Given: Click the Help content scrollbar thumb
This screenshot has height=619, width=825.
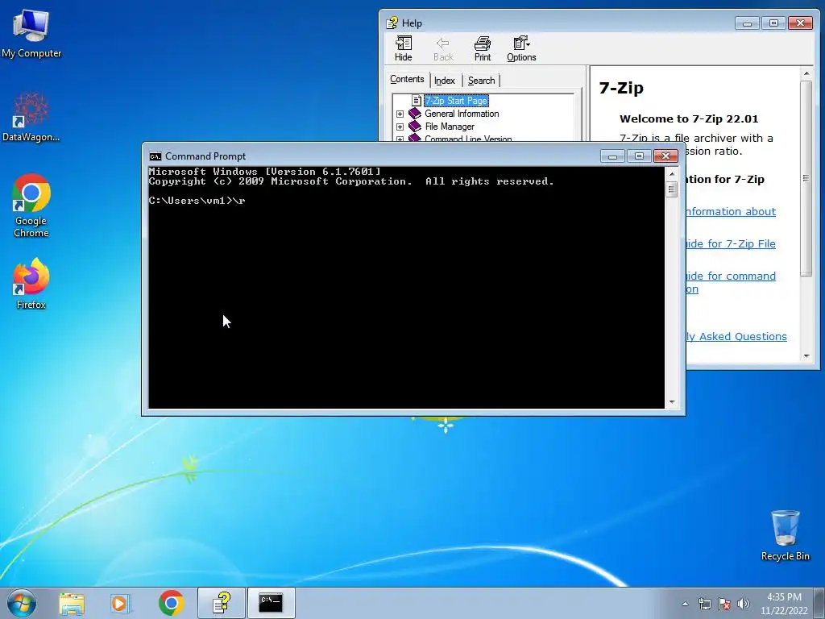Looking at the screenshot, I should (806, 178).
